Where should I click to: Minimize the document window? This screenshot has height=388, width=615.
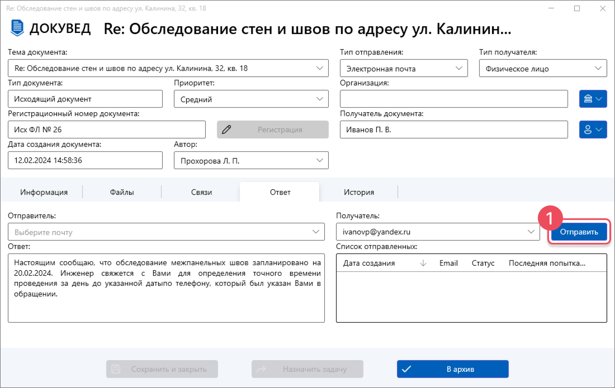pos(551,8)
